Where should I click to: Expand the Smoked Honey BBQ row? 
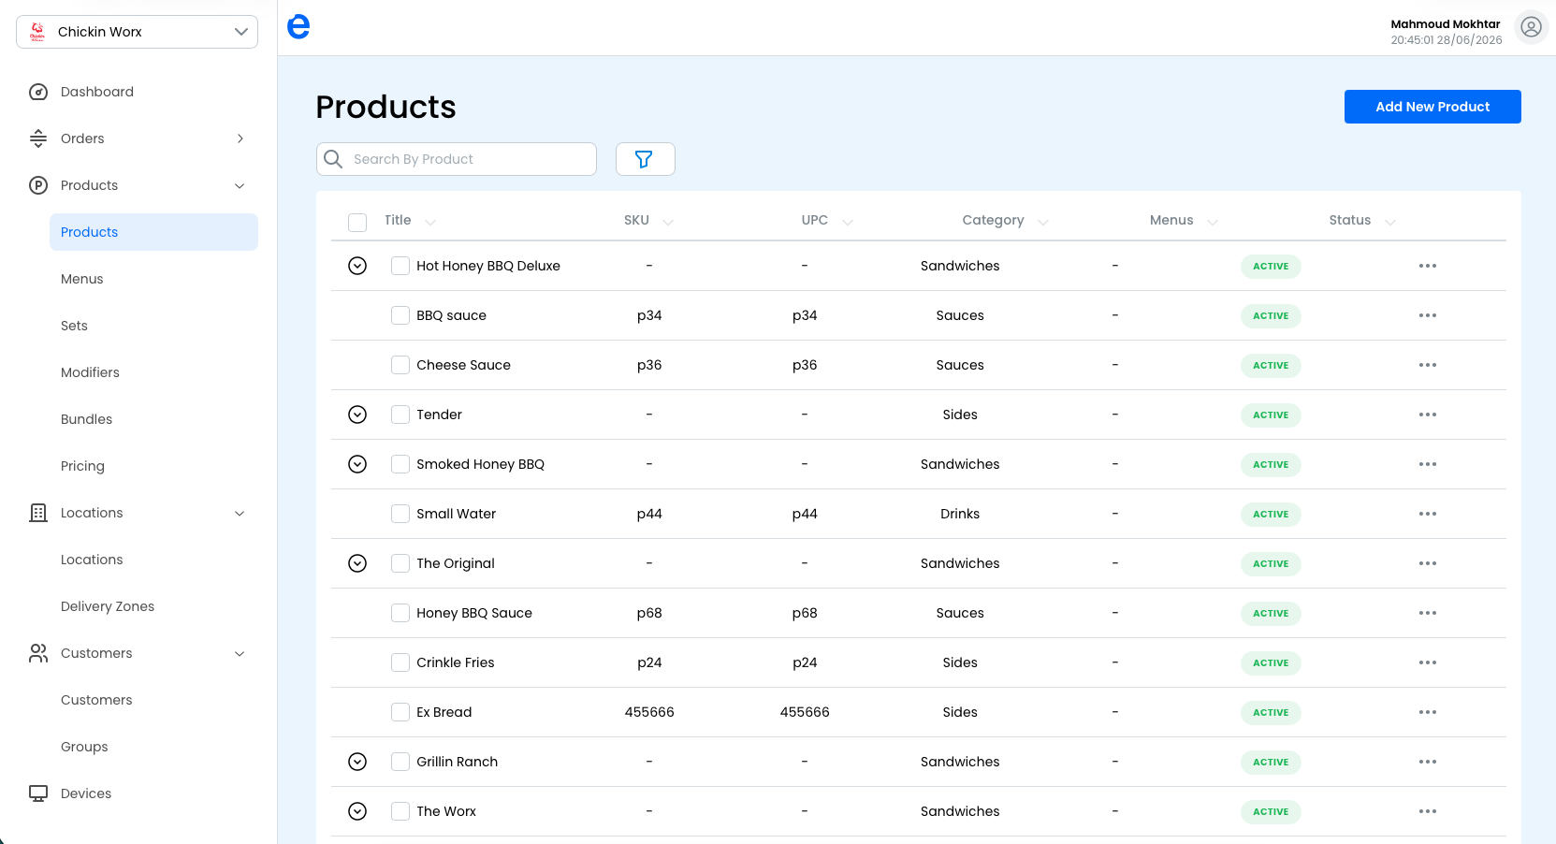click(x=357, y=464)
